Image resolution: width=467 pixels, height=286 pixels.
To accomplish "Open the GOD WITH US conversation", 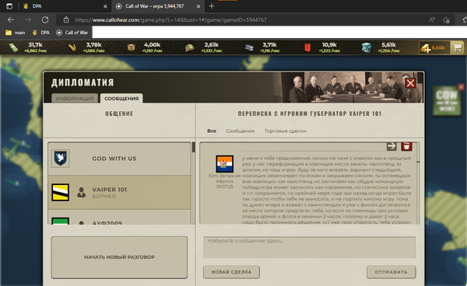I will [119, 159].
